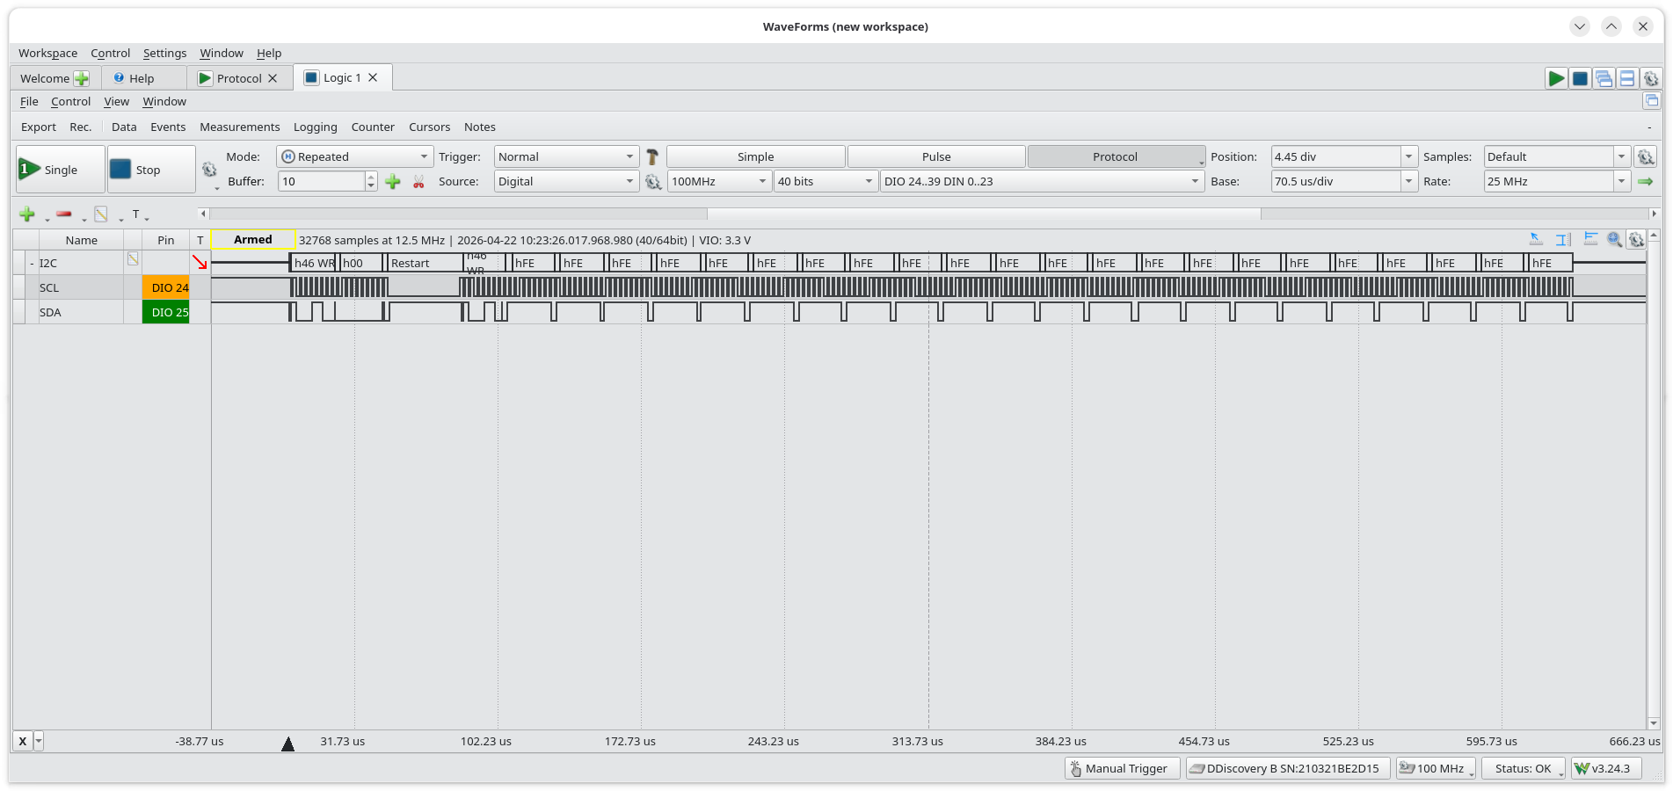Viewport: 1673px width, 791px height.
Task: Remove the buffer with the red scissors icon
Action: click(418, 181)
